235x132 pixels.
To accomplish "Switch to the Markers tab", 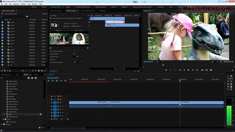I will [x=36, y=74].
